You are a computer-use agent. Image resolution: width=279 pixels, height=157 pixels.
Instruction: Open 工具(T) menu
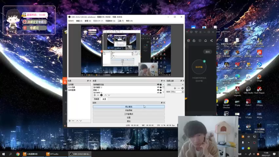(x=121, y=21)
